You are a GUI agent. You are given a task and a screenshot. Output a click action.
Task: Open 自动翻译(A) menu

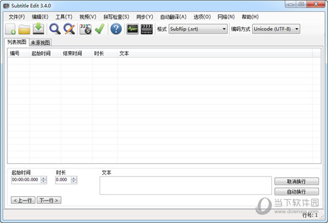pos(173,17)
